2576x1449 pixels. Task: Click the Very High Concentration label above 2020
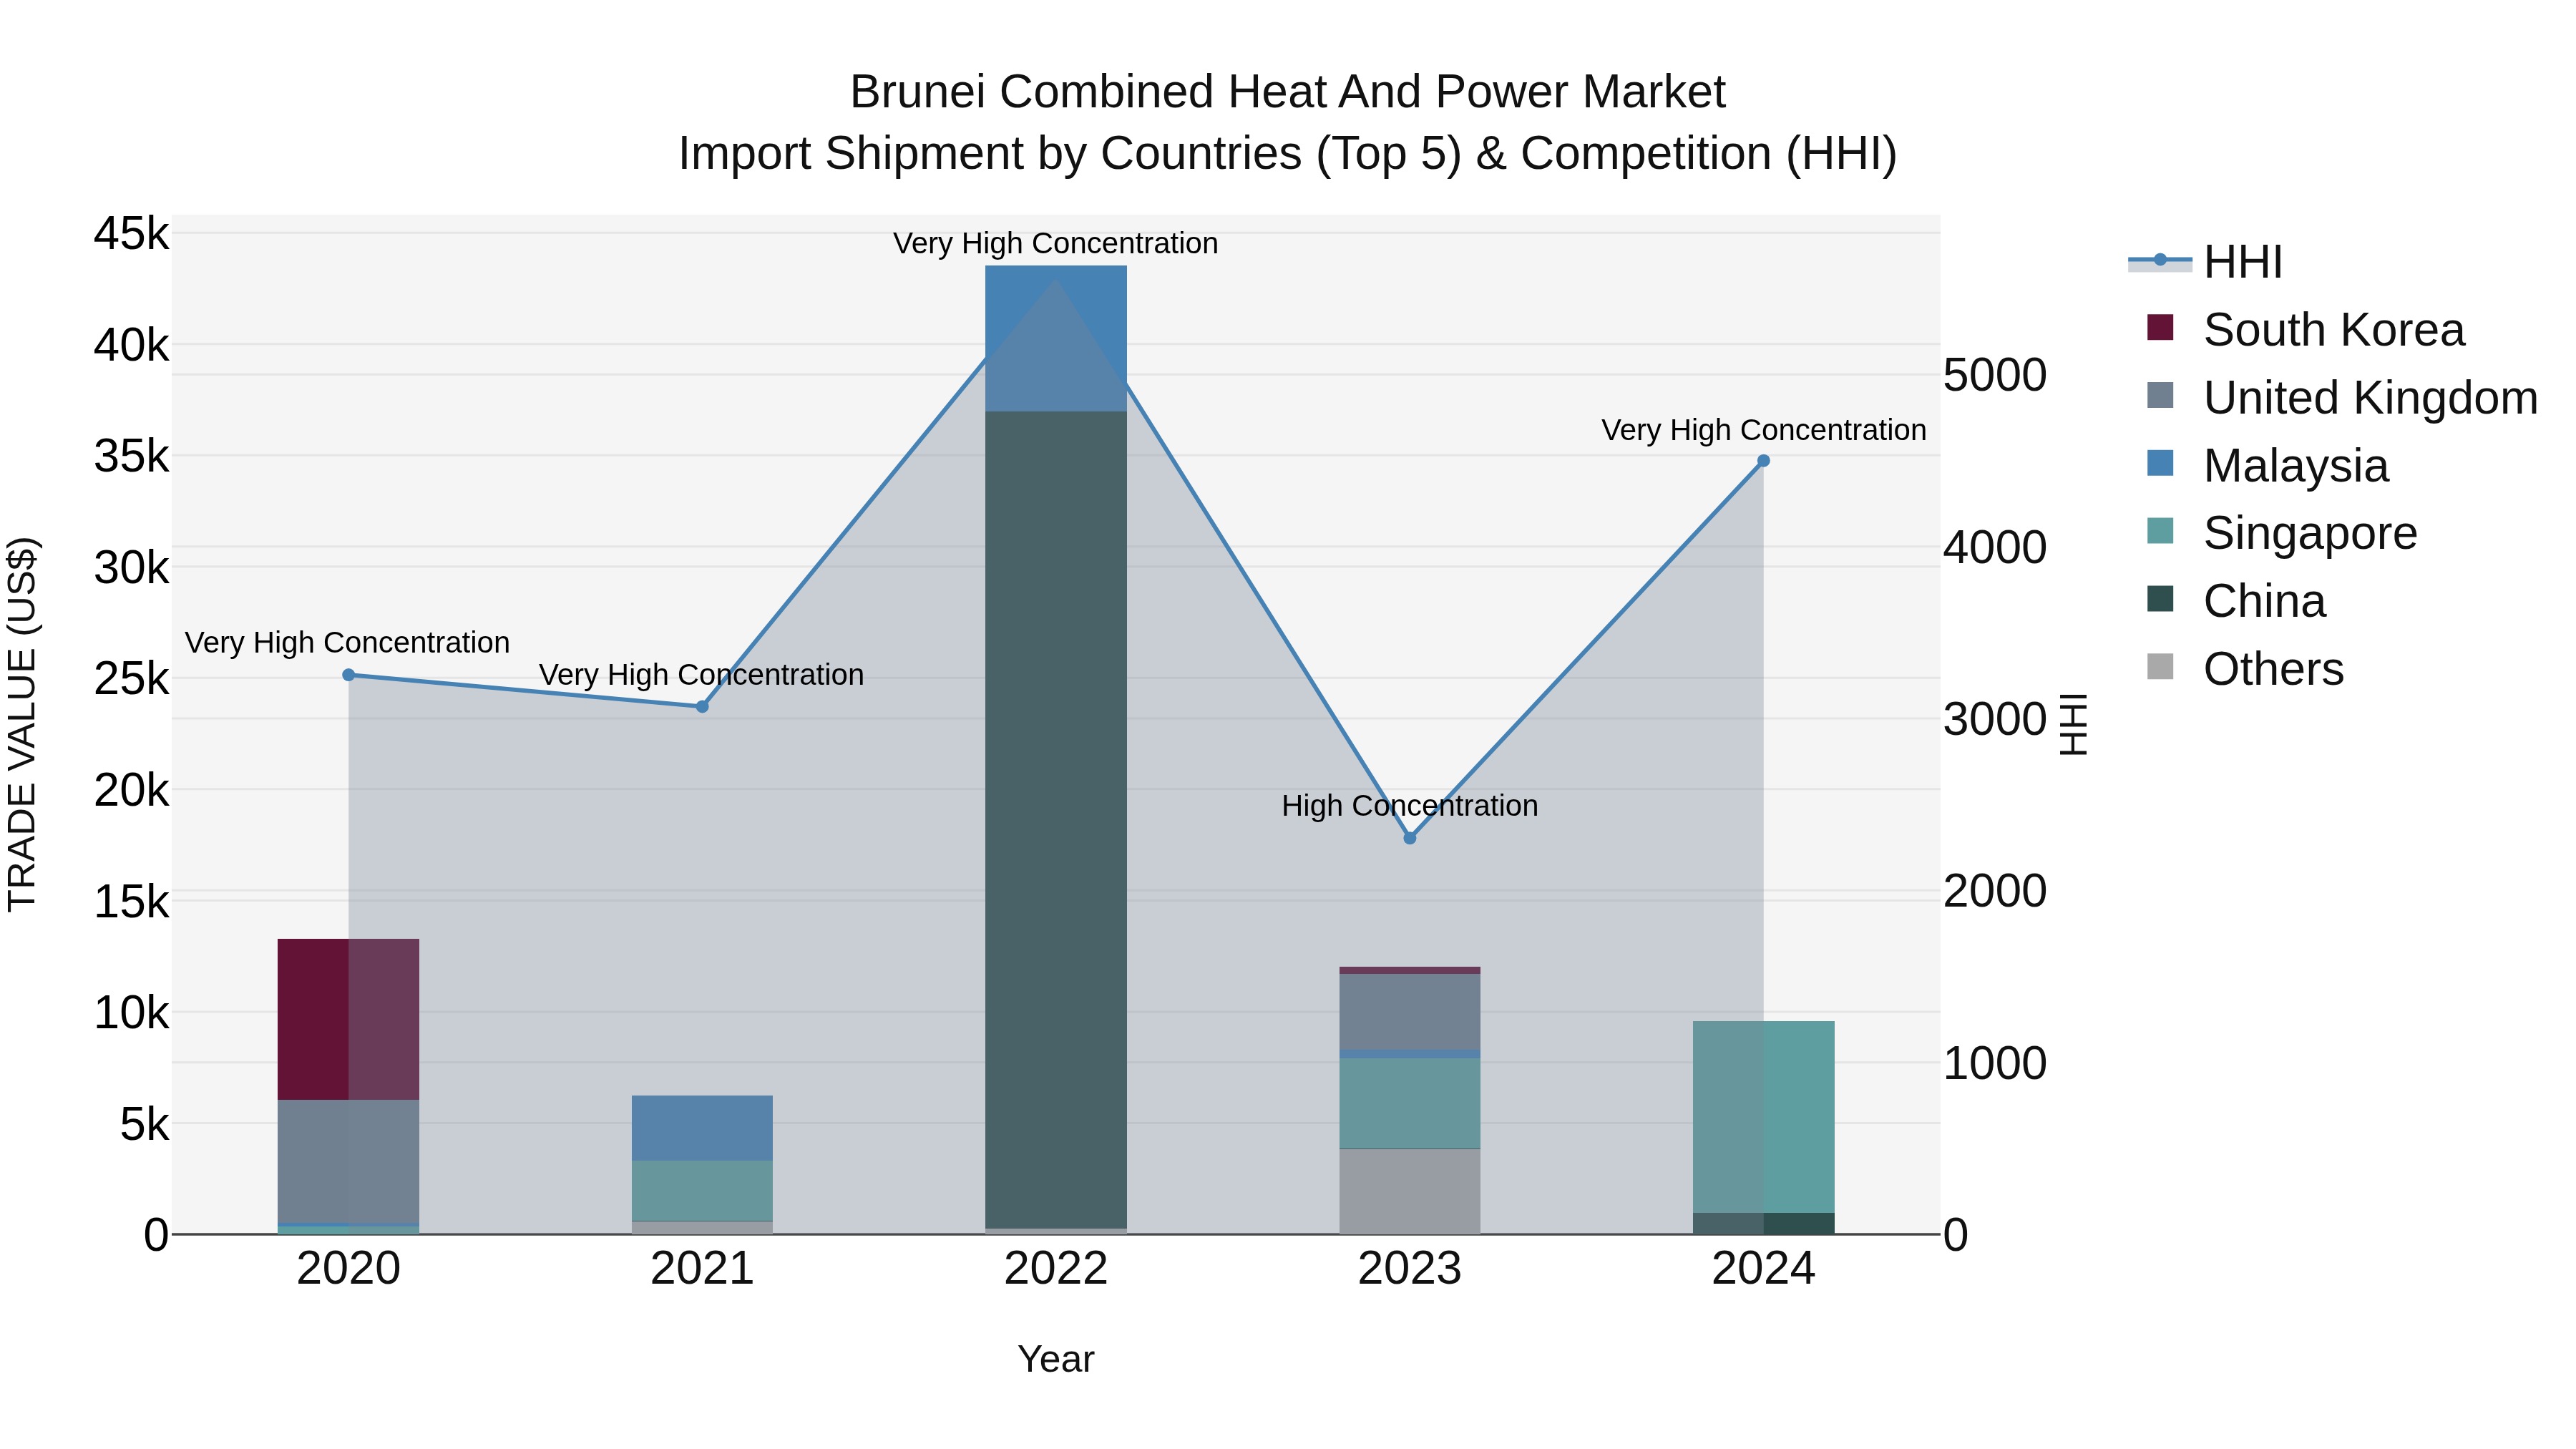[x=348, y=643]
